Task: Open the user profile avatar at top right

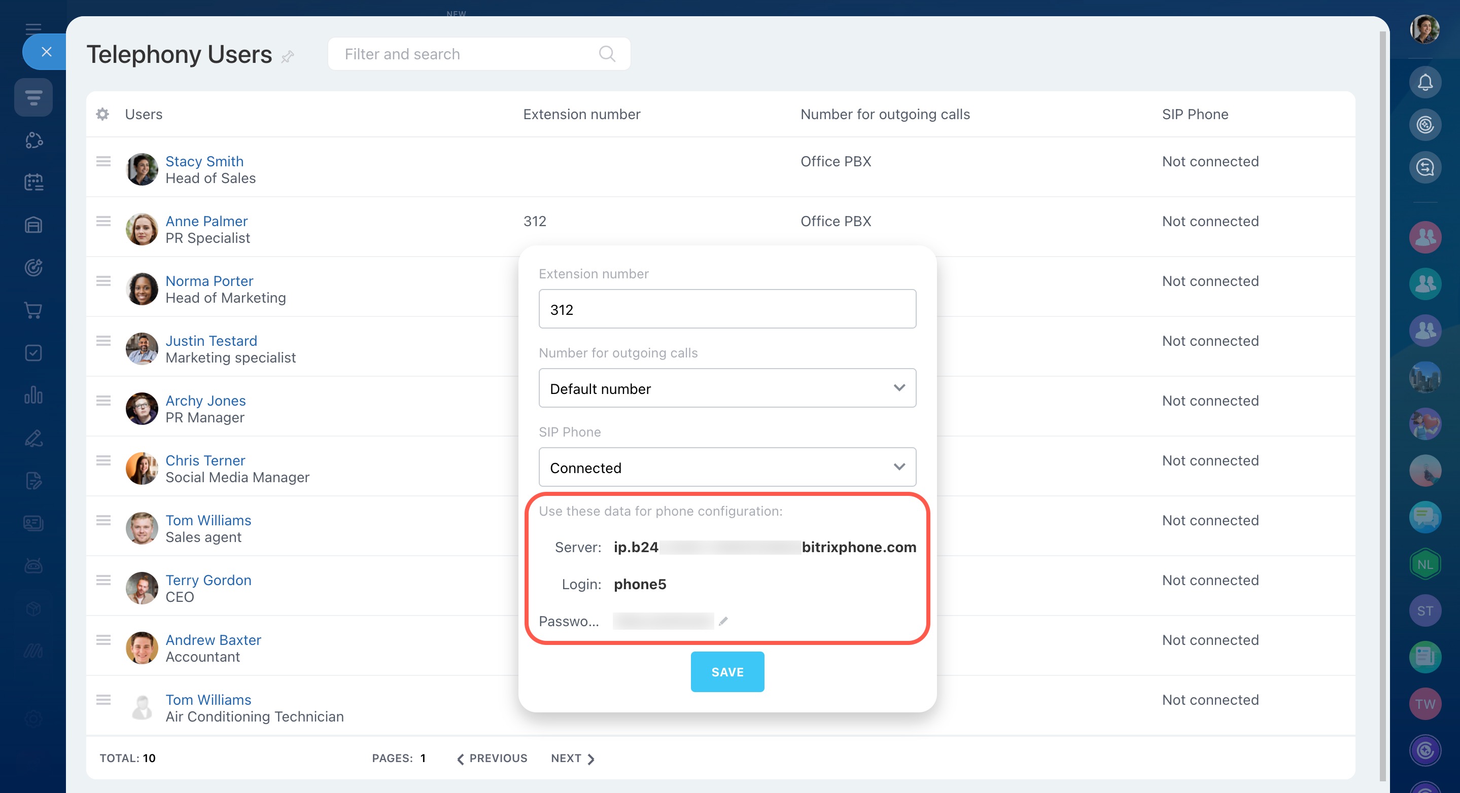Action: (1424, 29)
